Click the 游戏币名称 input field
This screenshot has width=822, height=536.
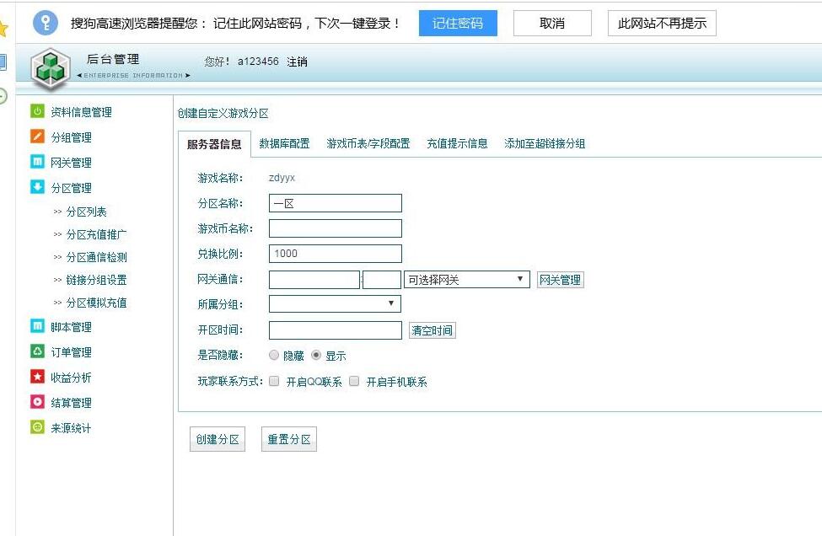click(335, 228)
